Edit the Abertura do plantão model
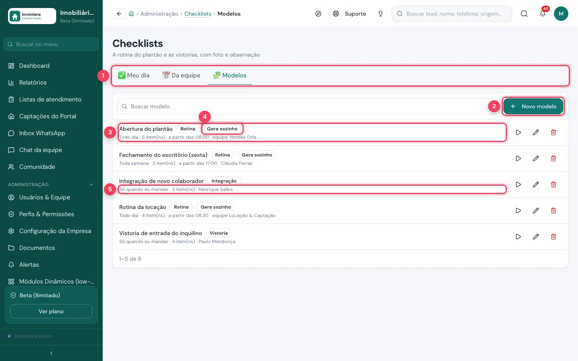 [x=536, y=132]
